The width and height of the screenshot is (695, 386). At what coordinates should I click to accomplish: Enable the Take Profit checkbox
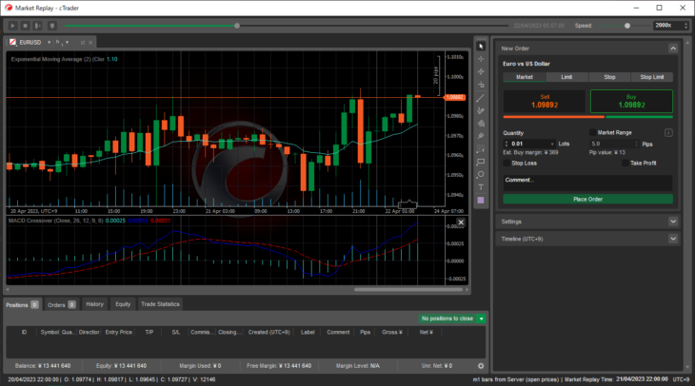click(x=625, y=163)
